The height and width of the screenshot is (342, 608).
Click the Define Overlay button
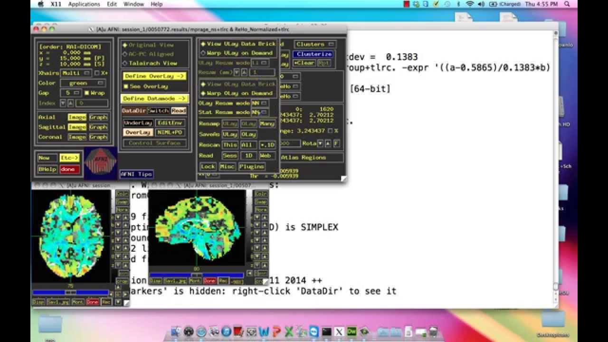pyautogui.click(x=154, y=76)
